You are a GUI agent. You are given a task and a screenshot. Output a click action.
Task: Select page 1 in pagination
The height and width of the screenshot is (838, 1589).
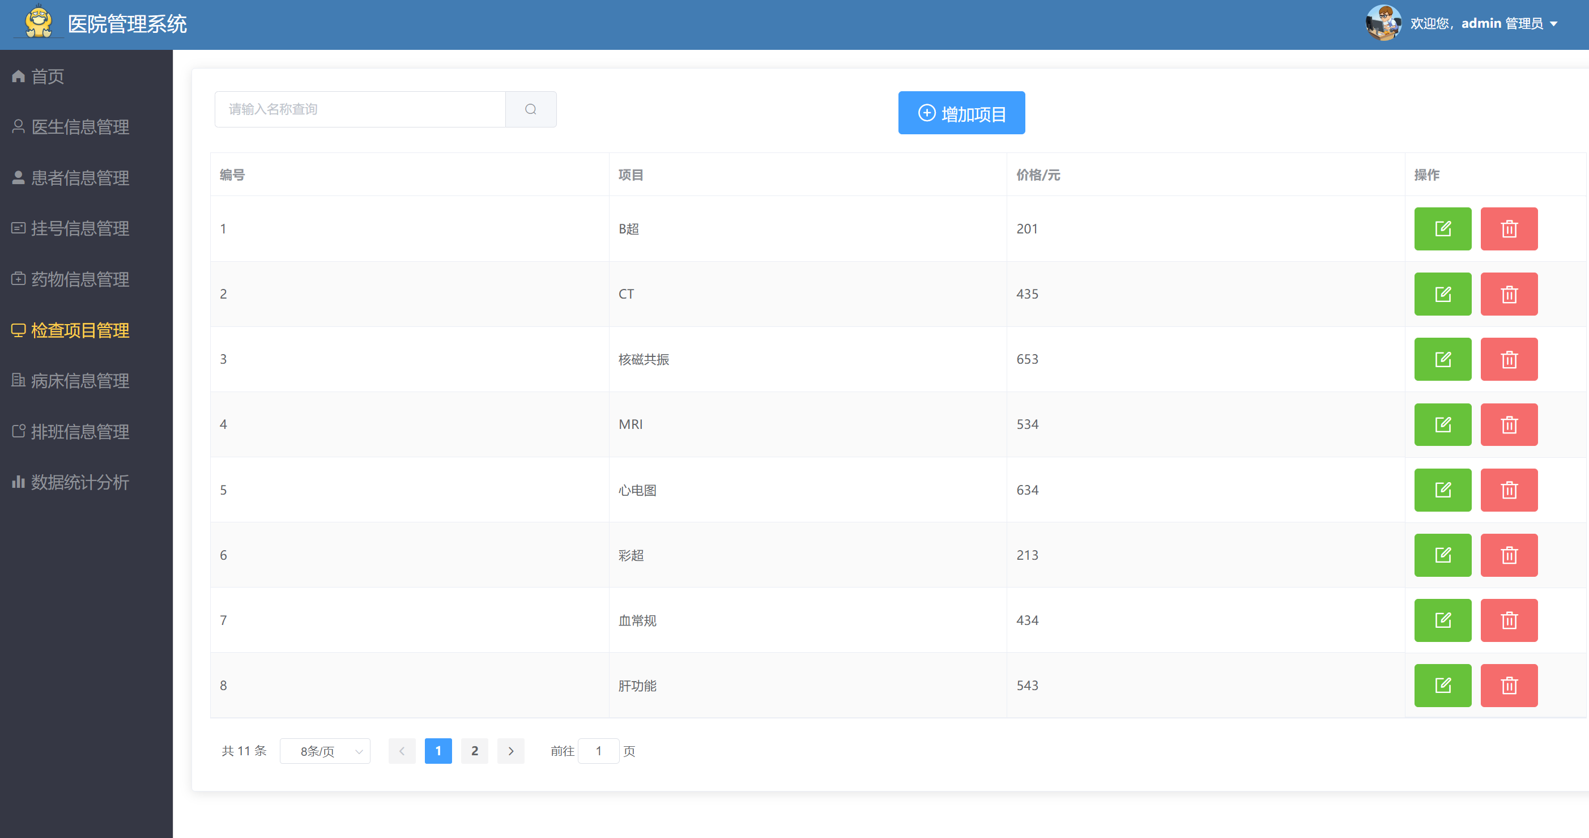coord(438,751)
